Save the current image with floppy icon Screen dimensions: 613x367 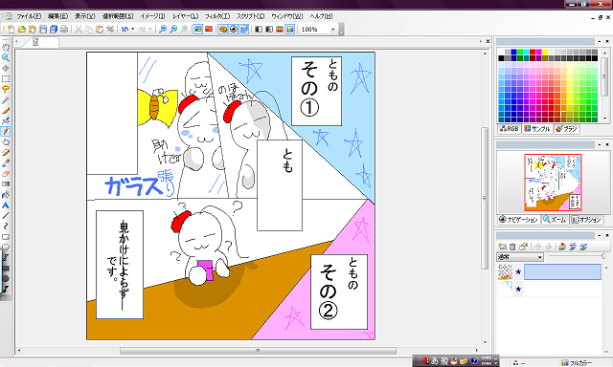[x=43, y=30]
